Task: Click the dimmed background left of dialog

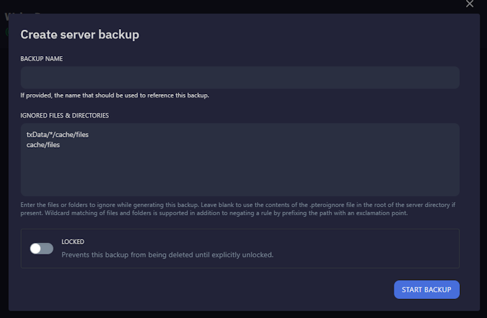Action: coord(3,169)
